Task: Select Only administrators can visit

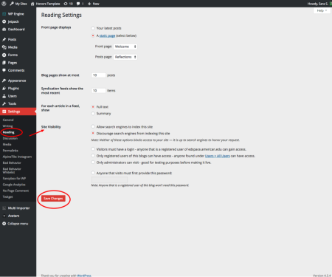Action: 93,163
